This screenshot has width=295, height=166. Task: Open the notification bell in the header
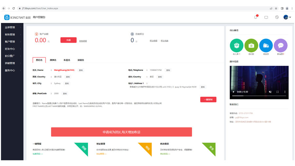[256, 17]
